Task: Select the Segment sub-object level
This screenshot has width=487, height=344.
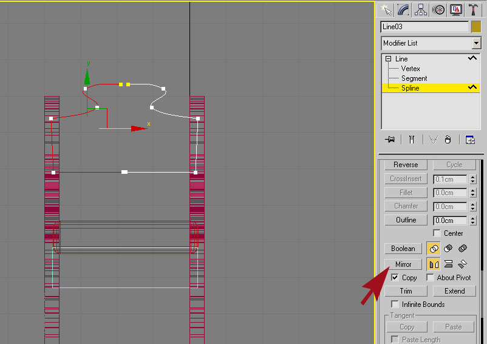Action: [x=414, y=78]
